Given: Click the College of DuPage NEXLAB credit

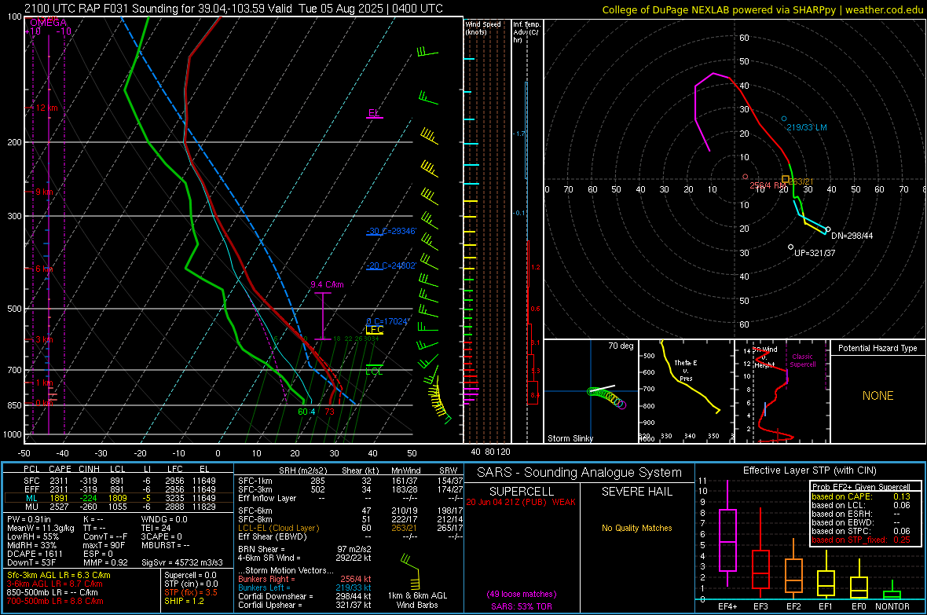Looking at the screenshot, I should click(762, 9).
